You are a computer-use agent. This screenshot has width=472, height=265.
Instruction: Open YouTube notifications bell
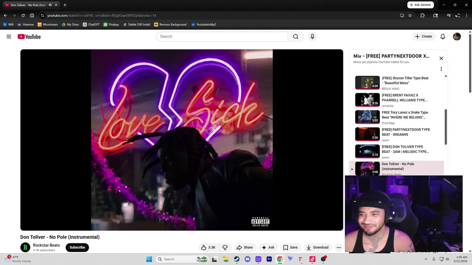coord(443,36)
